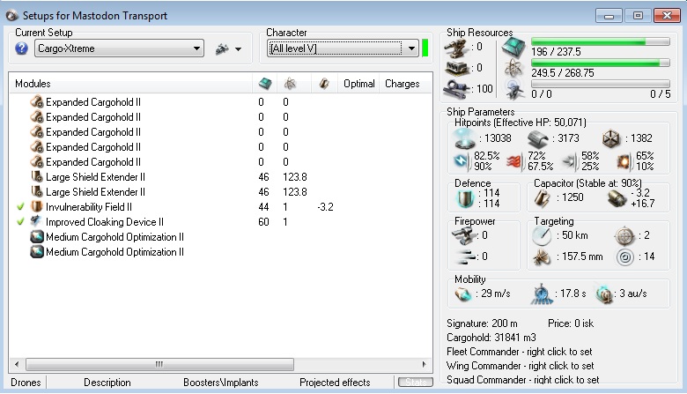This screenshot has width=687, height=394.
Task: Click the Charges column header
Action: [x=402, y=83]
